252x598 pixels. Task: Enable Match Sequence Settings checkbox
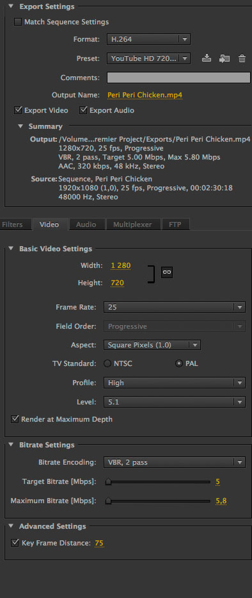point(18,22)
